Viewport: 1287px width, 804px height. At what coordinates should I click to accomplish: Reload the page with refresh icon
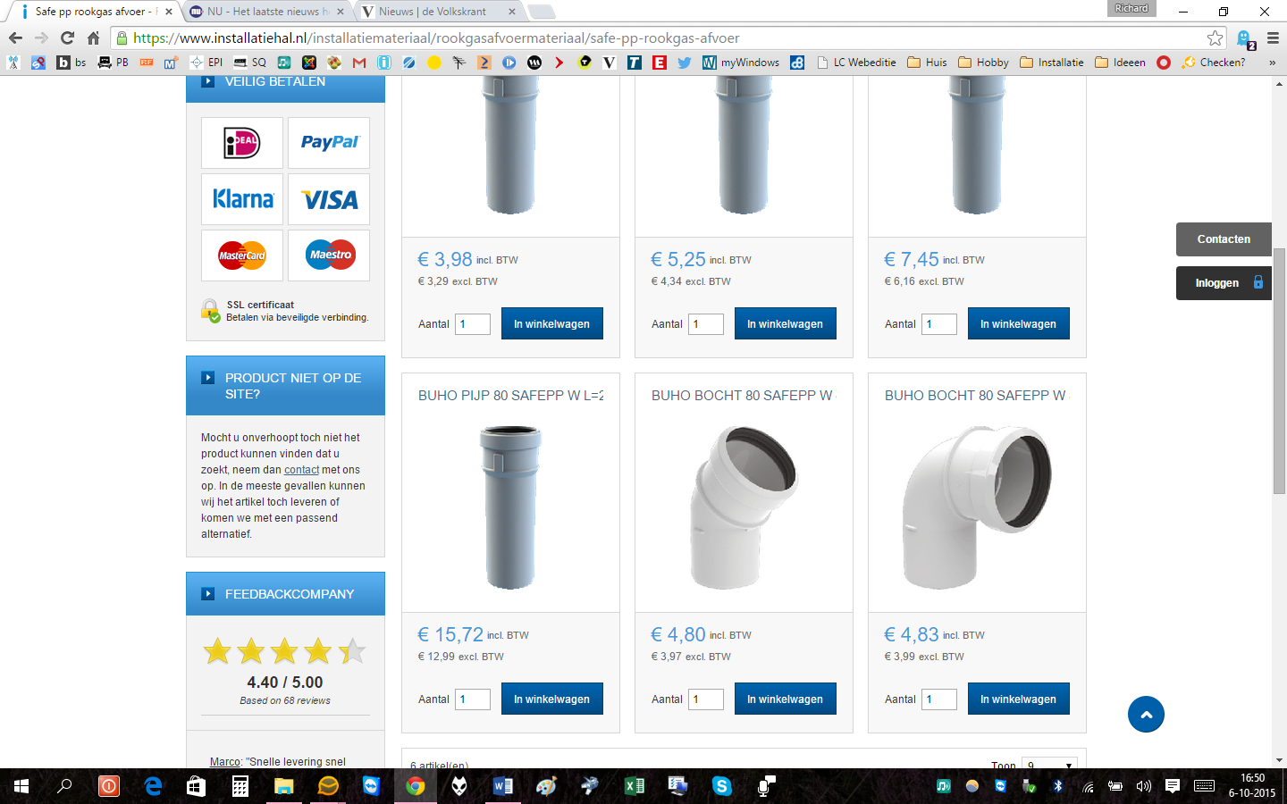pyautogui.click(x=67, y=38)
